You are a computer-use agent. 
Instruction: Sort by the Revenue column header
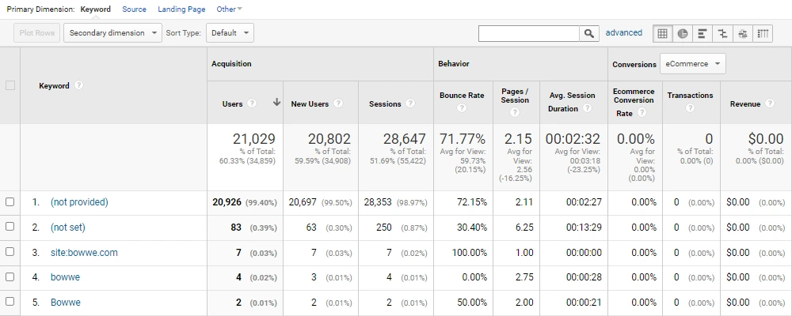745,103
